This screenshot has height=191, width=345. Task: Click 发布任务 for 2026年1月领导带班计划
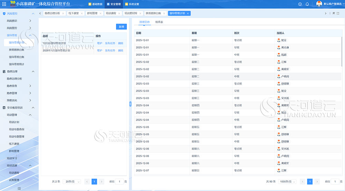(110, 51)
